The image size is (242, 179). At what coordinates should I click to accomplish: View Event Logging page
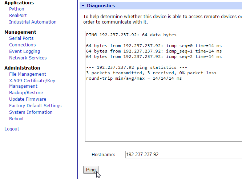24,51
